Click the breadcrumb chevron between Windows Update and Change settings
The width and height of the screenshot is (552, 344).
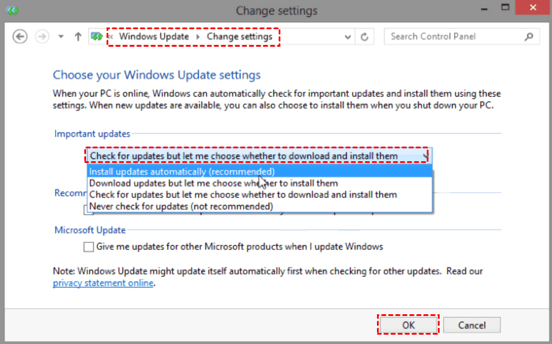pyautogui.click(x=198, y=37)
